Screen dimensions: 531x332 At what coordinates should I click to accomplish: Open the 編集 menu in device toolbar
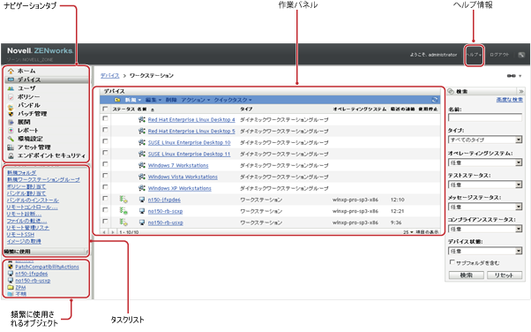click(153, 100)
